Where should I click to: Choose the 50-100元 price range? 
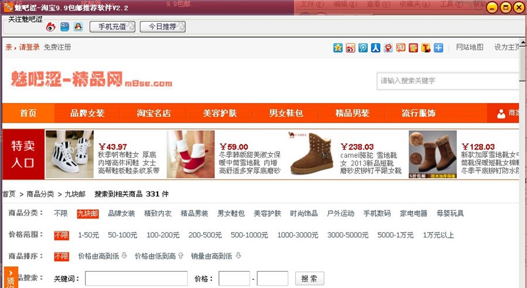pyautogui.click(x=122, y=235)
